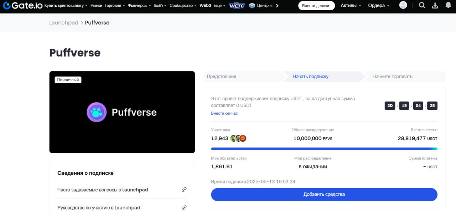Click the right arrow to scroll navigation
Image resolution: width=456 pixels, height=213 pixels.
(277, 6)
